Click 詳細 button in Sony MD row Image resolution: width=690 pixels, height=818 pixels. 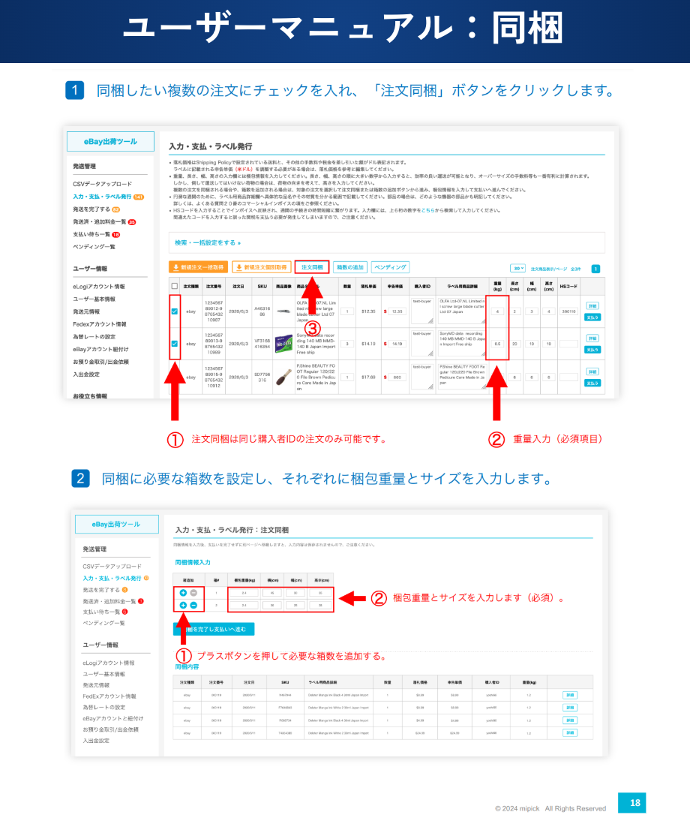tap(592, 338)
